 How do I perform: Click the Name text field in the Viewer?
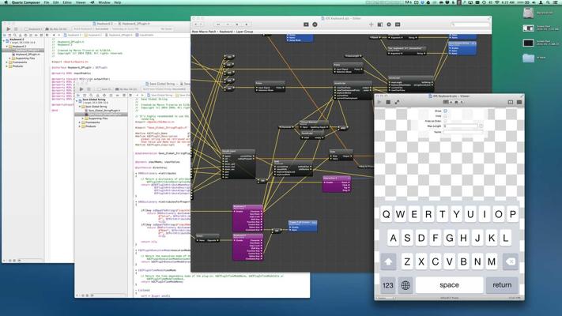(x=463, y=132)
